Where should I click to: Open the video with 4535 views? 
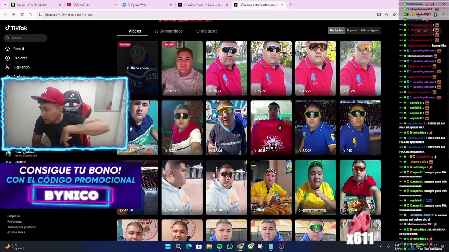click(316, 68)
